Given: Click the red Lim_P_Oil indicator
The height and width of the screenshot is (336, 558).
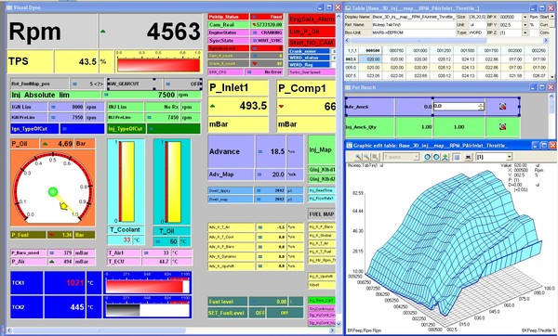Looking at the screenshot, I should point(312,32).
